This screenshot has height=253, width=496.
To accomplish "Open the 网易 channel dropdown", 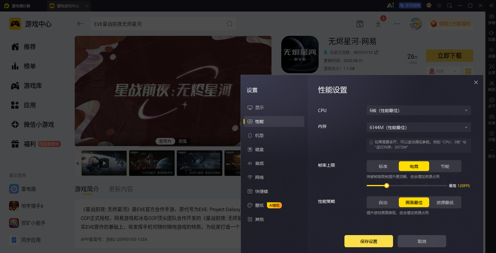I will tap(443, 71).
